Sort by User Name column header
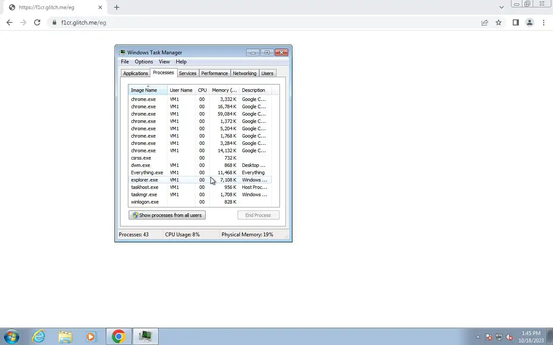553x345 pixels. tap(181, 90)
